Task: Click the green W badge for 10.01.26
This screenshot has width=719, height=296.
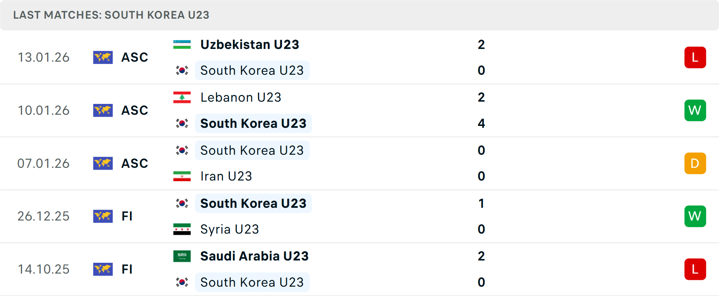Action: pos(695,110)
